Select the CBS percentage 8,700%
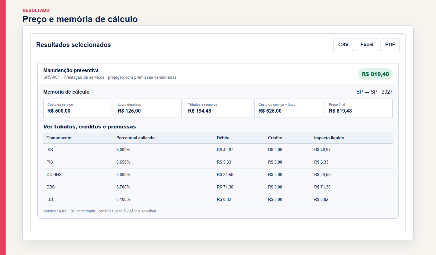The height and width of the screenshot is (255, 436). tap(123, 187)
